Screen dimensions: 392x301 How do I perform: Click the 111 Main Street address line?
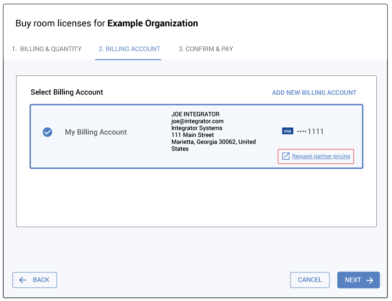click(193, 135)
